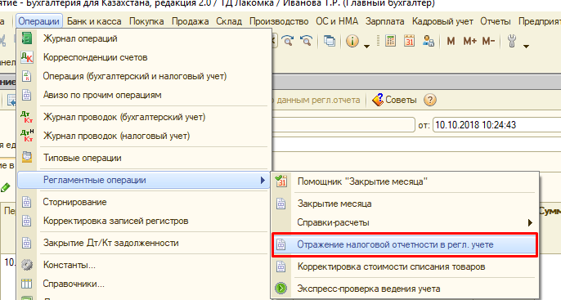The image size is (561, 300).
Task: Click the Дк icon beside Корреспонденции счетов
Action: (27, 57)
